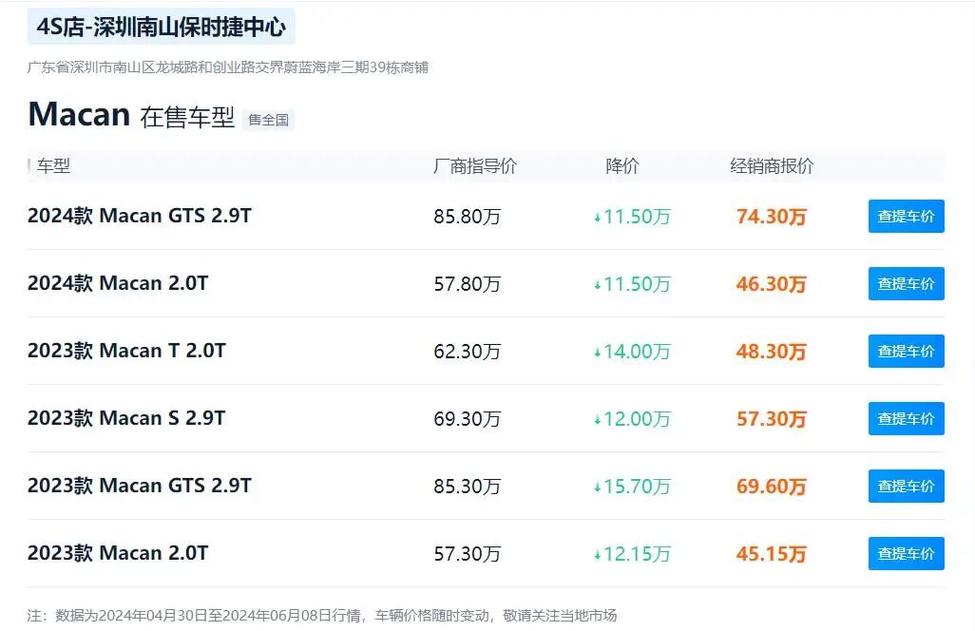Click the 查提车价 button for 2024款 Macan GTS 2.9T
Screen dimensions: 975x631
905,216
